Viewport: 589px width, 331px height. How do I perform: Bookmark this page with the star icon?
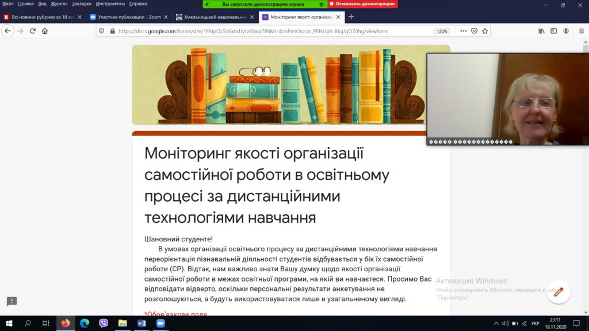point(485,31)
